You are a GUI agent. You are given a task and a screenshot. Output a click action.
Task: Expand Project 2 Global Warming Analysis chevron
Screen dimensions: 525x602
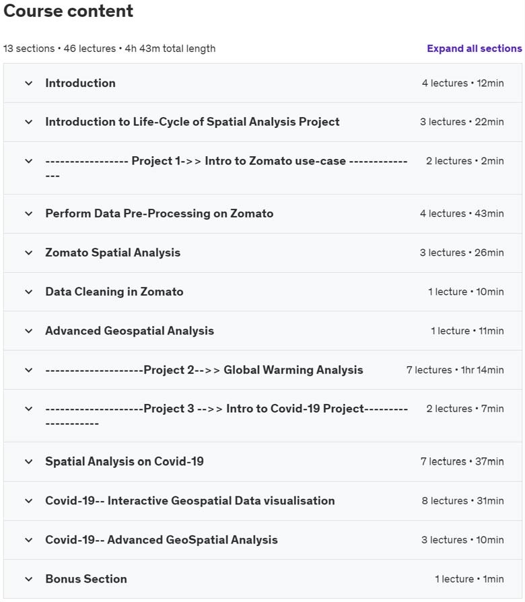click(28, 370)
